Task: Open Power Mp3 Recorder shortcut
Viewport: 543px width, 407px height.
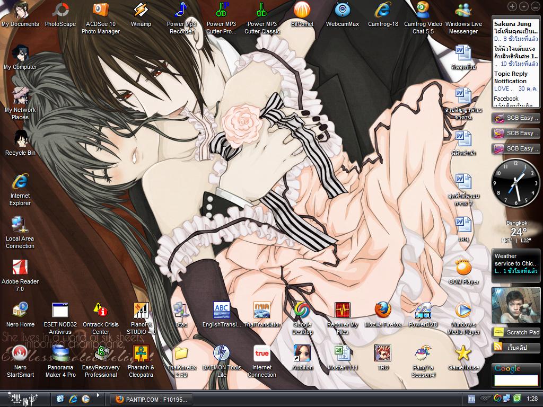Action: (x=181, y=18)
